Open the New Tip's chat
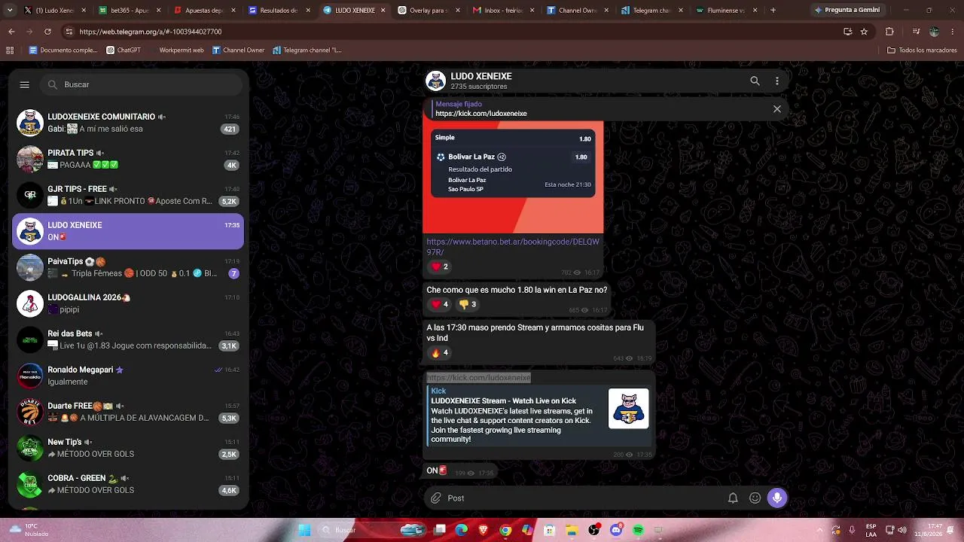 point(128,448)
